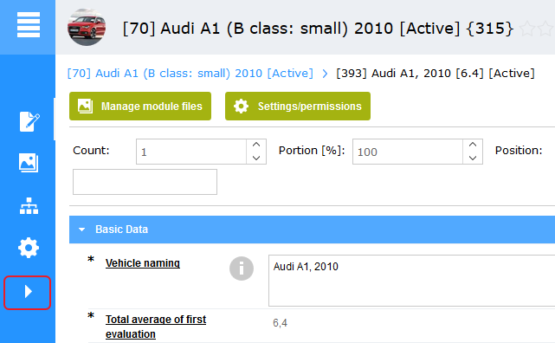Click the empty Position text box
555x343 pixels.
(145, 182)
